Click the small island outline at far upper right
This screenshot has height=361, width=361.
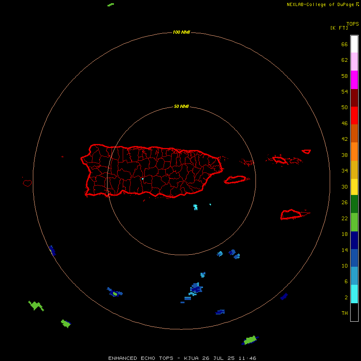(306, 152)
